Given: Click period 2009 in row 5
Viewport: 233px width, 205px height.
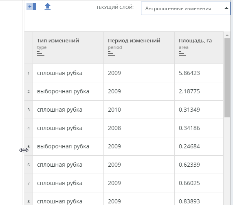Looking at the screenshot, I should [114, 146].
